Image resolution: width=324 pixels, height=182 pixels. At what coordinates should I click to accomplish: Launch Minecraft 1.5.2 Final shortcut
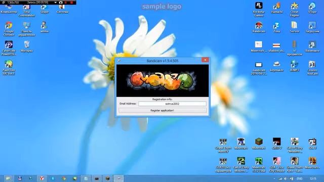[259, 165]
